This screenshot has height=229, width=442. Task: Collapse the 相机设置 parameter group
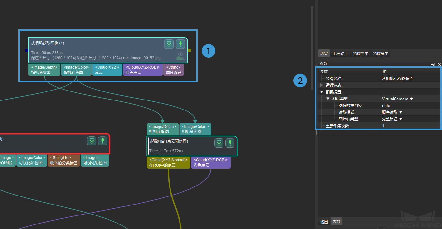tap(321, 92)
